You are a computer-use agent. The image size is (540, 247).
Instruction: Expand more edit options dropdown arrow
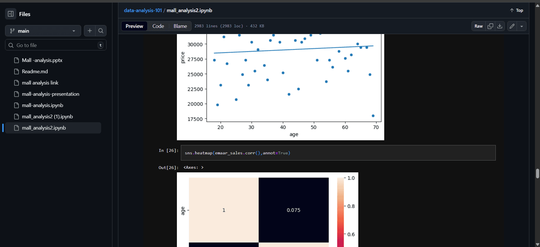522,26
